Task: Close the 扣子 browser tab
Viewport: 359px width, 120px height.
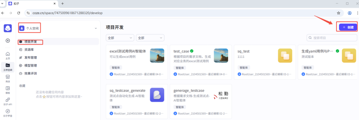Action: [x=55, y=4]
